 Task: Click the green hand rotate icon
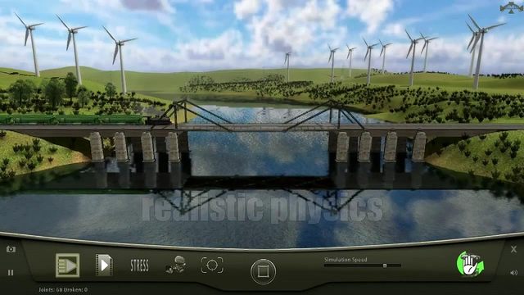pyautogui.click(x=470, y=264)
